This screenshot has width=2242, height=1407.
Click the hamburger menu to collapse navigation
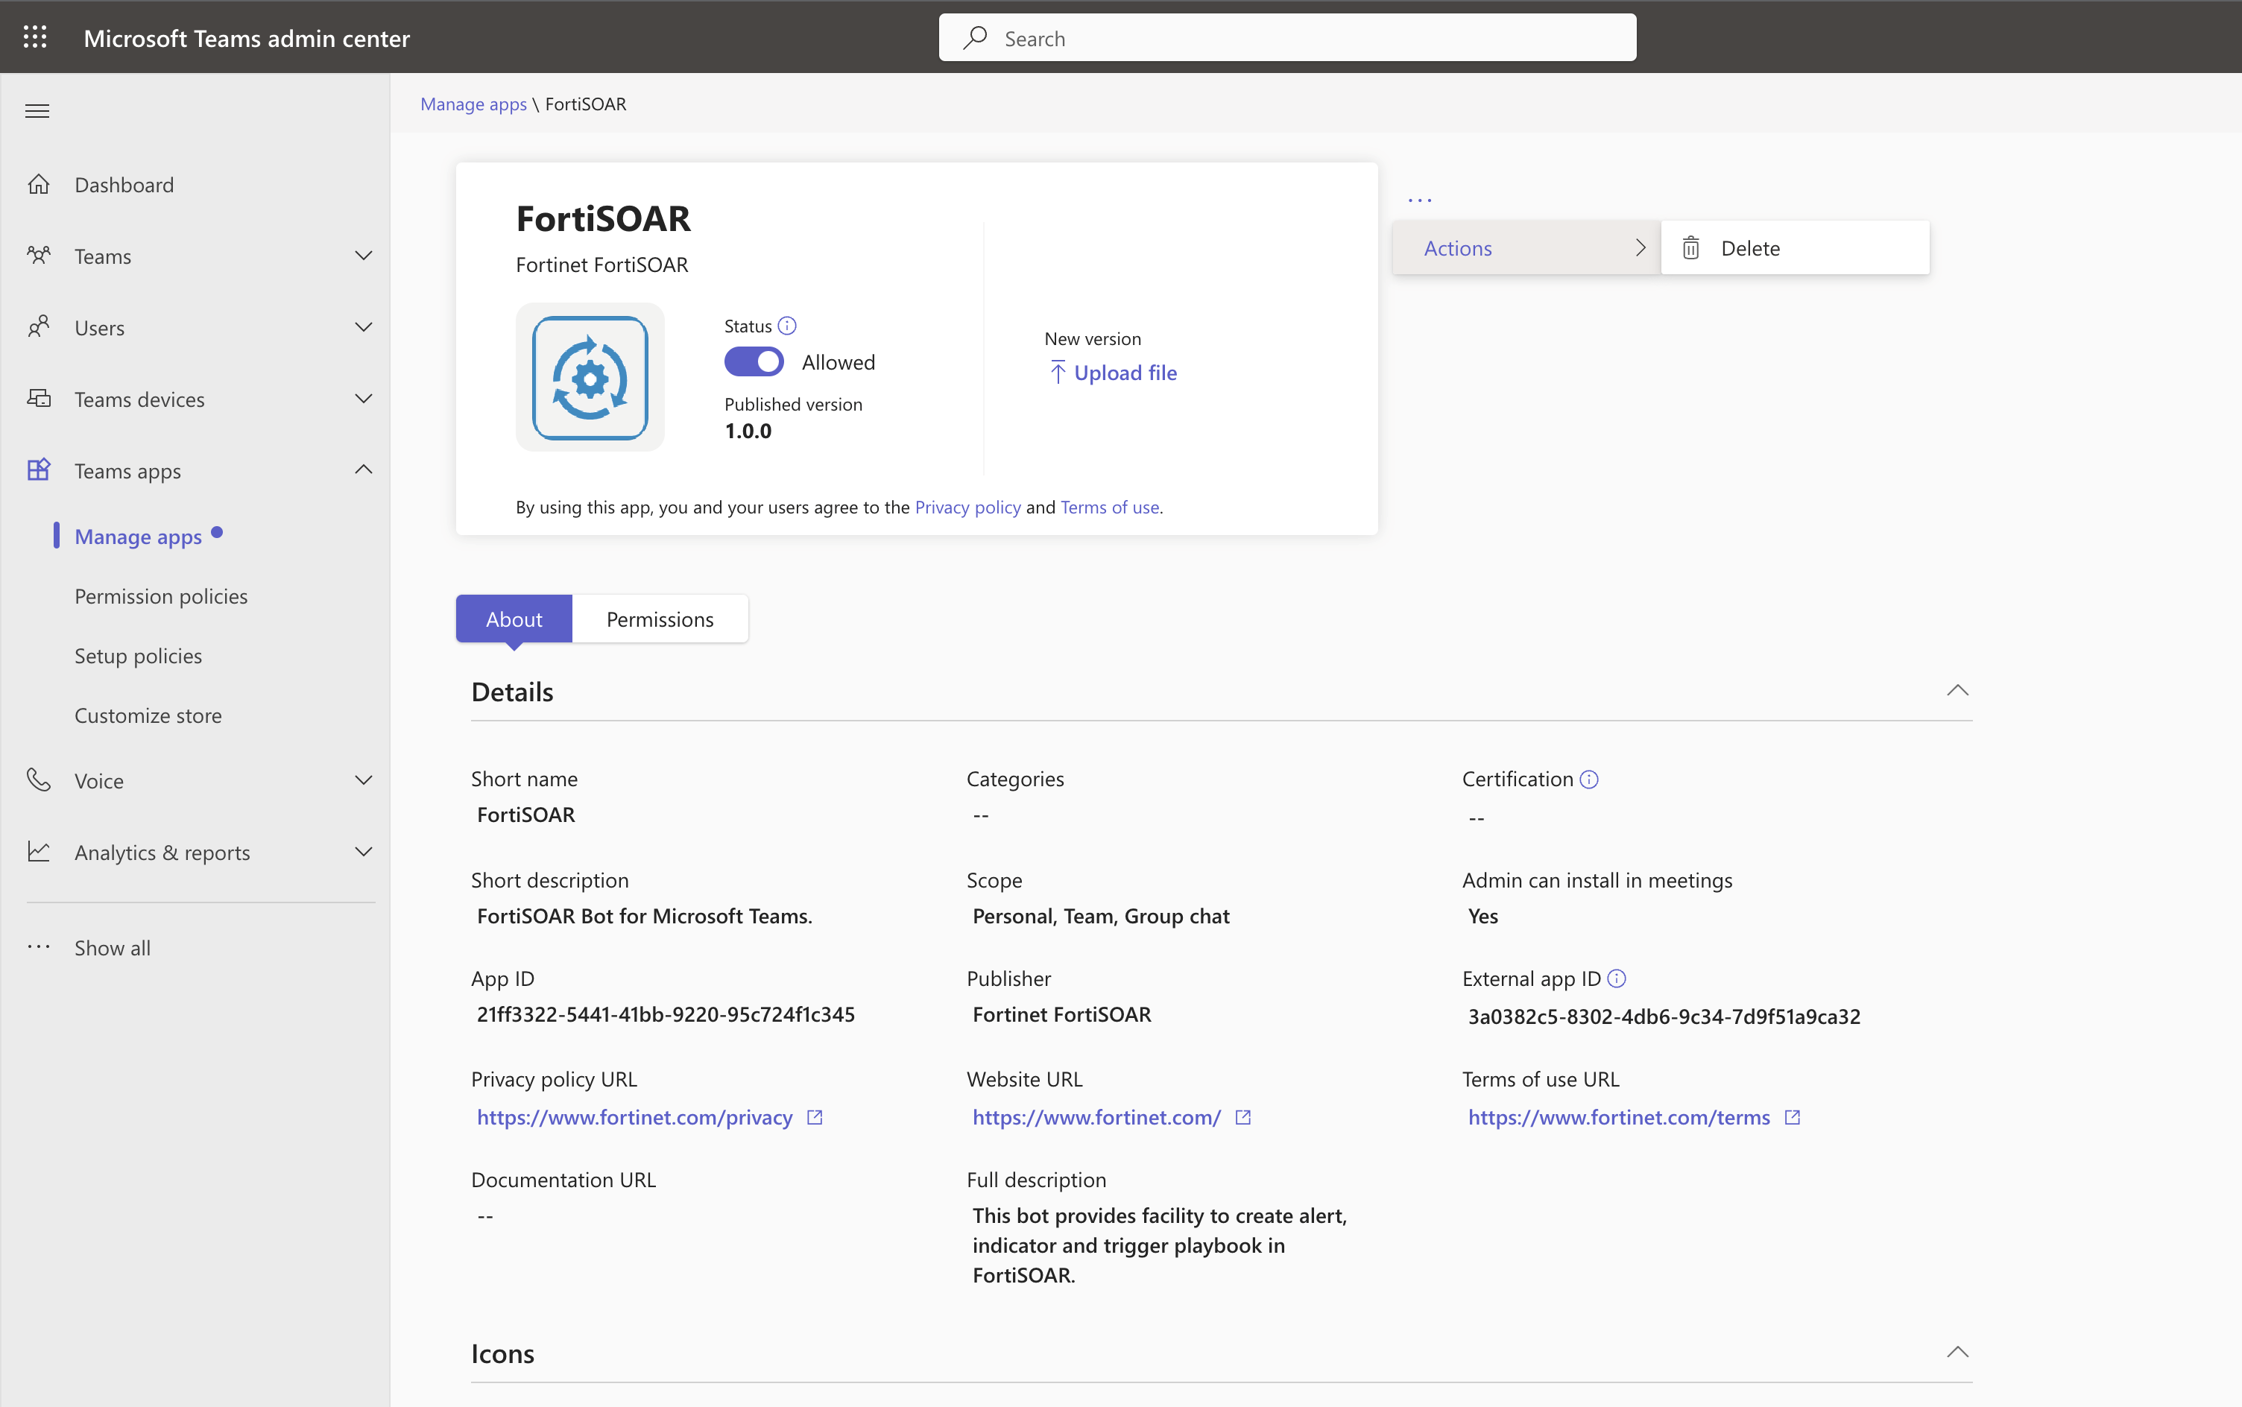[37, 110]
